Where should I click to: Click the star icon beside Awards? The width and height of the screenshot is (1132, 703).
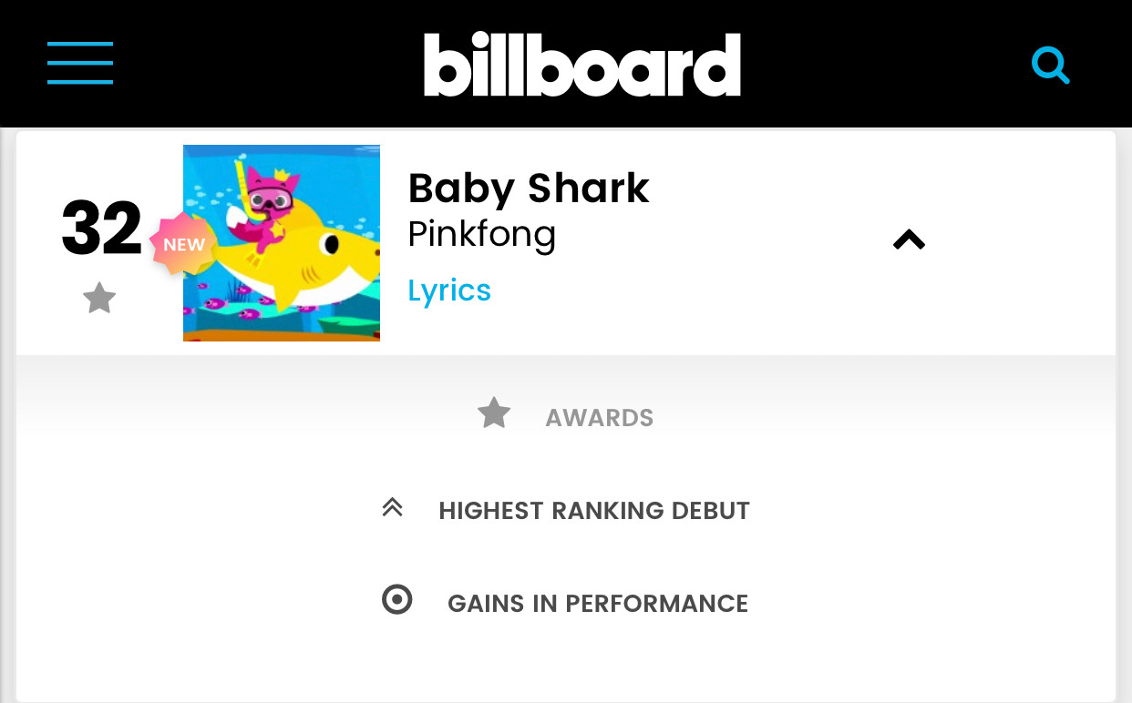tap(494, 413)
